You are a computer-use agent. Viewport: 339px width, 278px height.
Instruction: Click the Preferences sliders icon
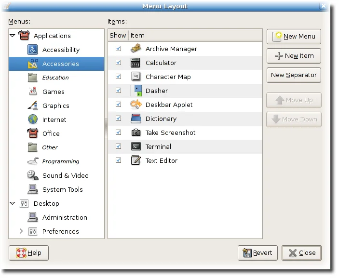tap(33, 231)
